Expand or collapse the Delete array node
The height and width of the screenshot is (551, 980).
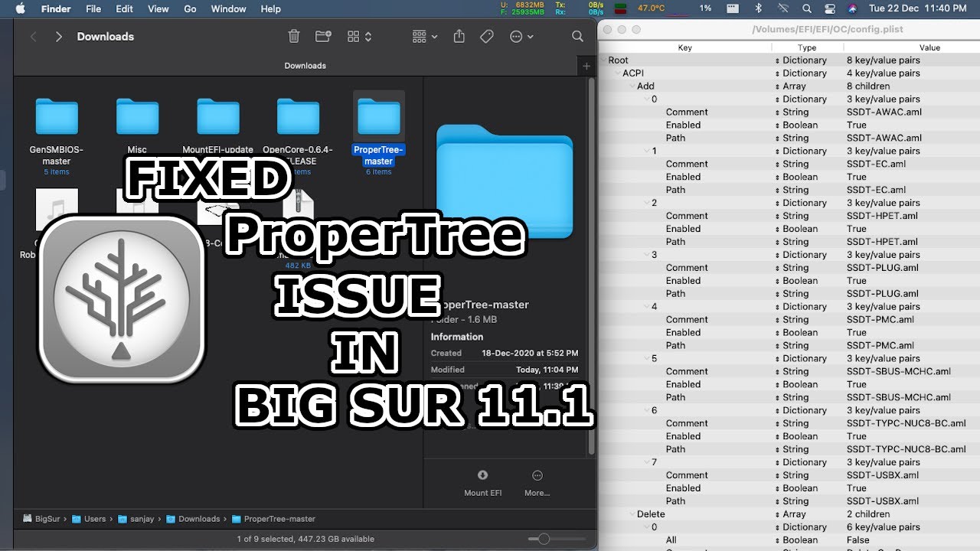point(632,514)
